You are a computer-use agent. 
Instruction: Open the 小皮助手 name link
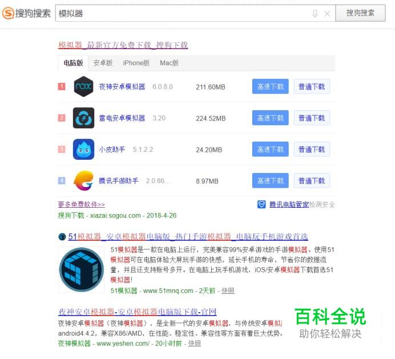pos(112,150)
